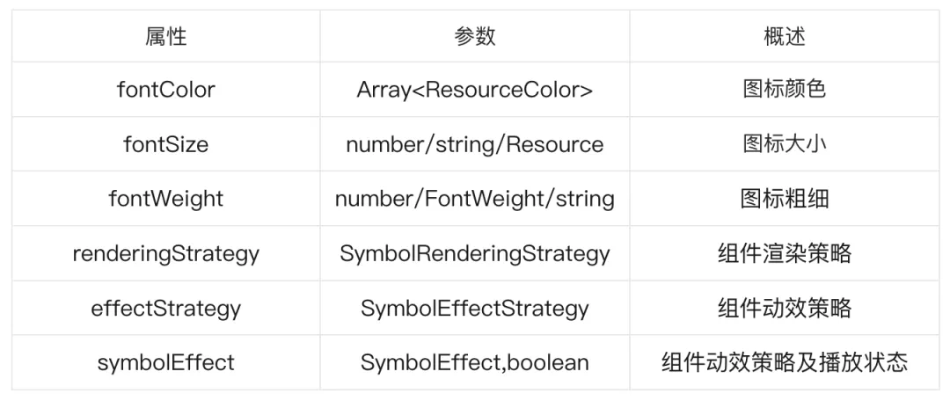Click the 属性 column header
The height and width of the screenshot is (408, 950).
click(x=166, y=36)
